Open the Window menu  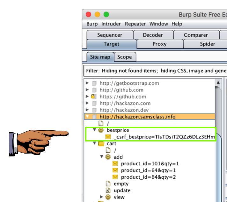[159, 24]
